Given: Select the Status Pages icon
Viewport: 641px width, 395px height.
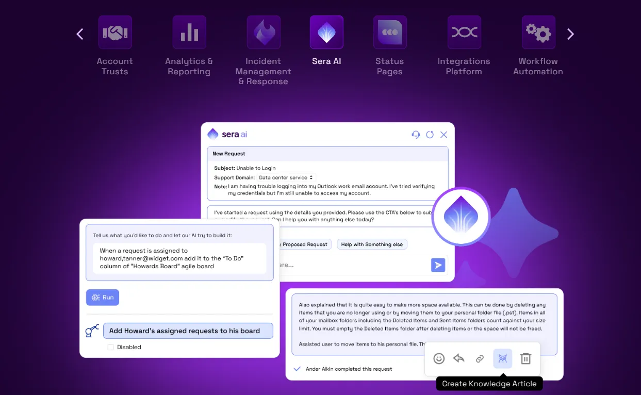Looking at the screenshot, I should pyautogui.click(x=390, y=32).
